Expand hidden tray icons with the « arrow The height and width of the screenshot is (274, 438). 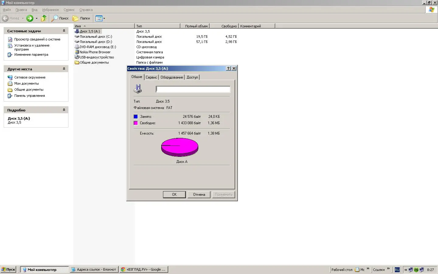point(406,270)
